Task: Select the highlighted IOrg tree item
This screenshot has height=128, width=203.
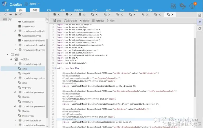Action: pyautogui.click(x=23, y=69)
